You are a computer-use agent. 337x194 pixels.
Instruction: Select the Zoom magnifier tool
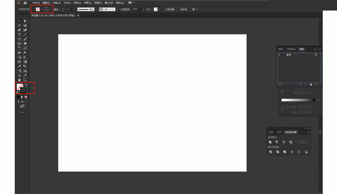25,80
